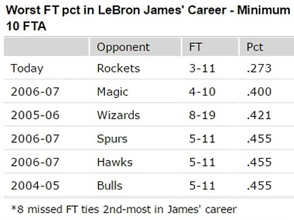Click the 2005-06 season cell
Viewport: 294px width, 220px height.
pos(35,115)
